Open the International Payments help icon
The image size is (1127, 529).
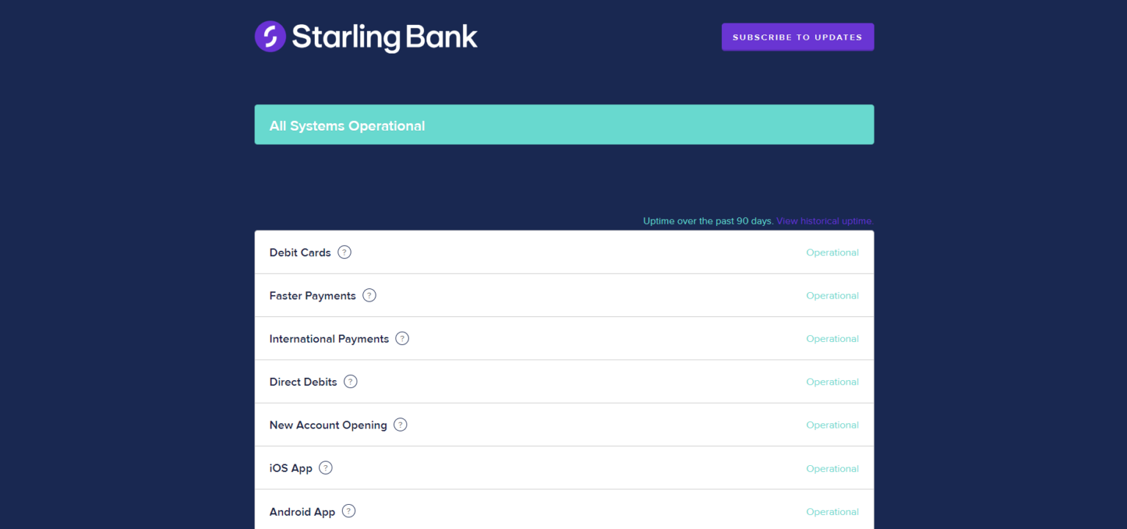point(401,338)
